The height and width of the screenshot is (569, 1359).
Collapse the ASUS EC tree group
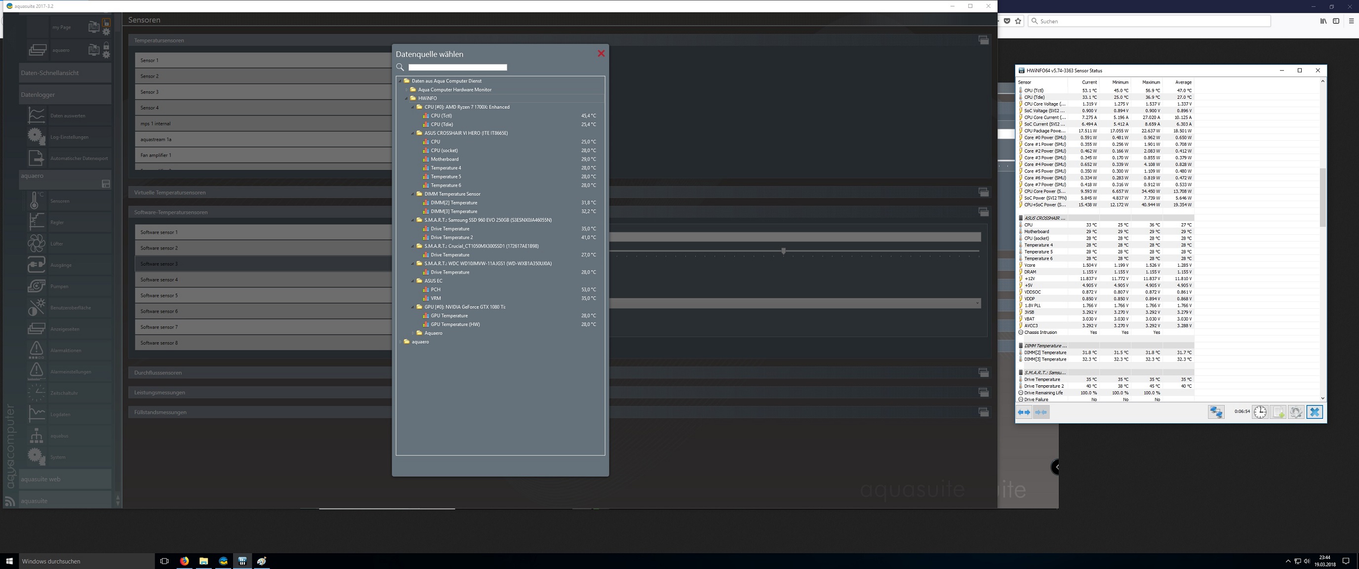413,281
